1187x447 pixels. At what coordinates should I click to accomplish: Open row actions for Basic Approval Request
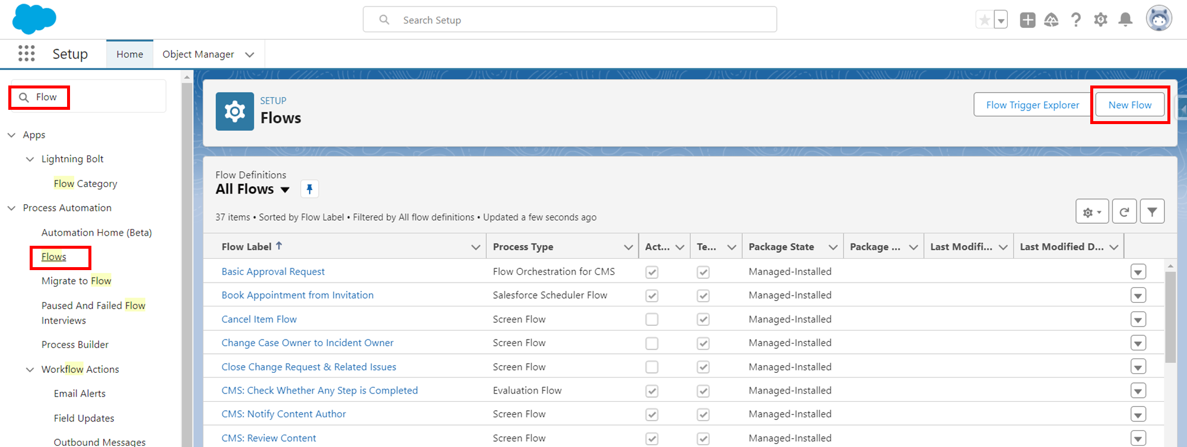click(1138, 272)
